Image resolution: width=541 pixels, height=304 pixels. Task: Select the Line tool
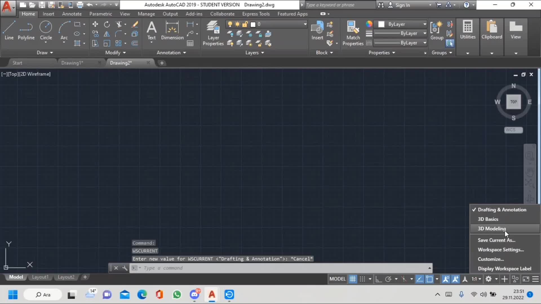[x=9, y=30]
